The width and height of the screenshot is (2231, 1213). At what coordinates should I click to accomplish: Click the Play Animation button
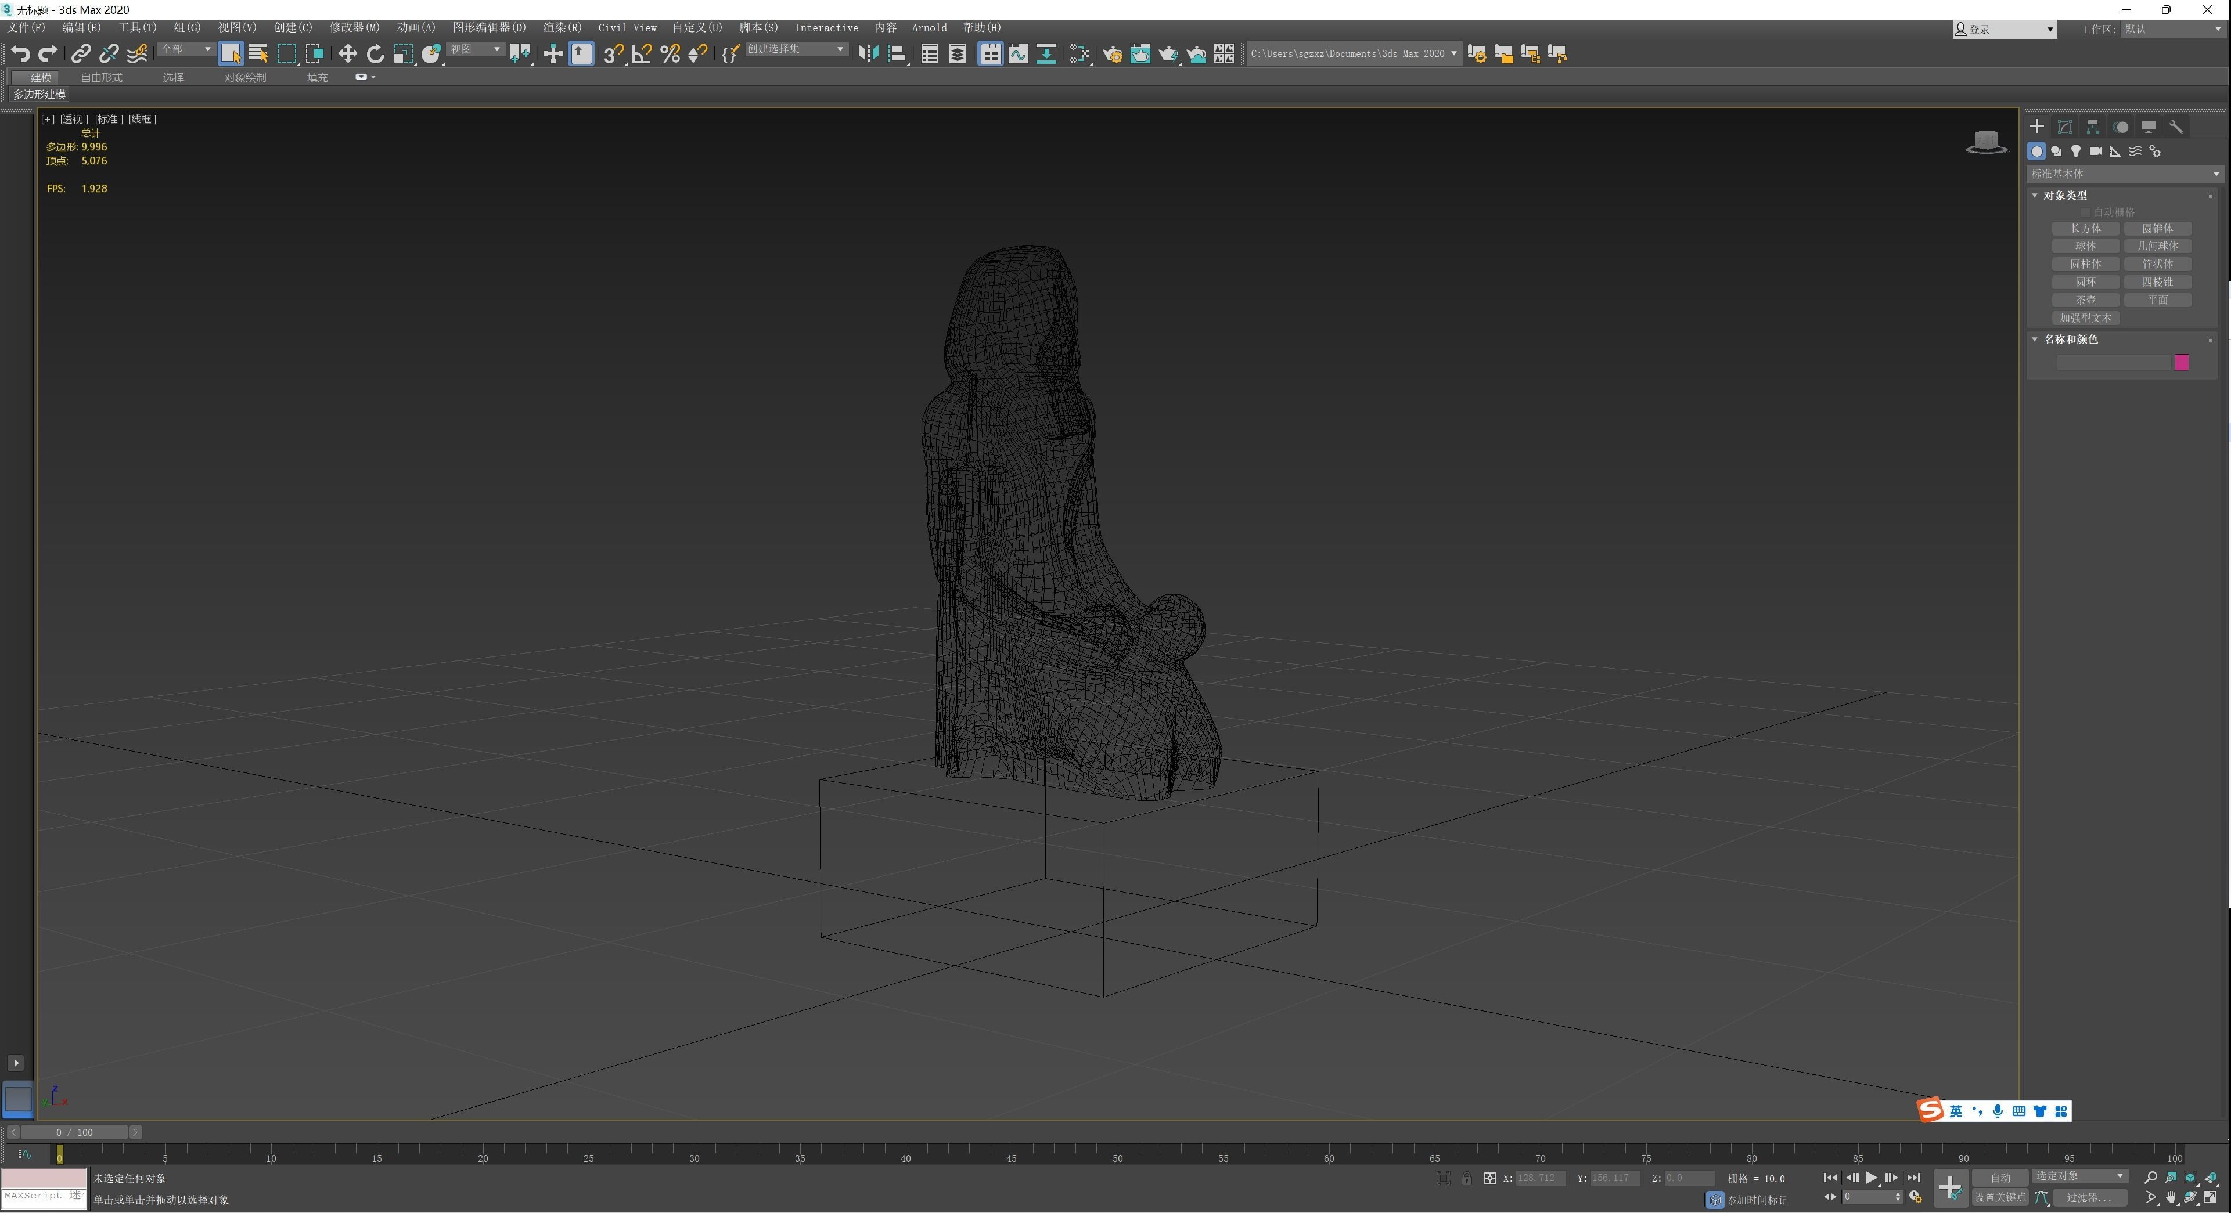(x=1871, y=1178)
